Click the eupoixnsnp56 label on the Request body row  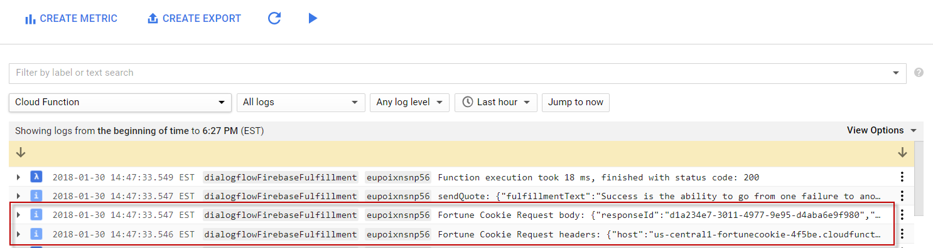coord(398,215)
